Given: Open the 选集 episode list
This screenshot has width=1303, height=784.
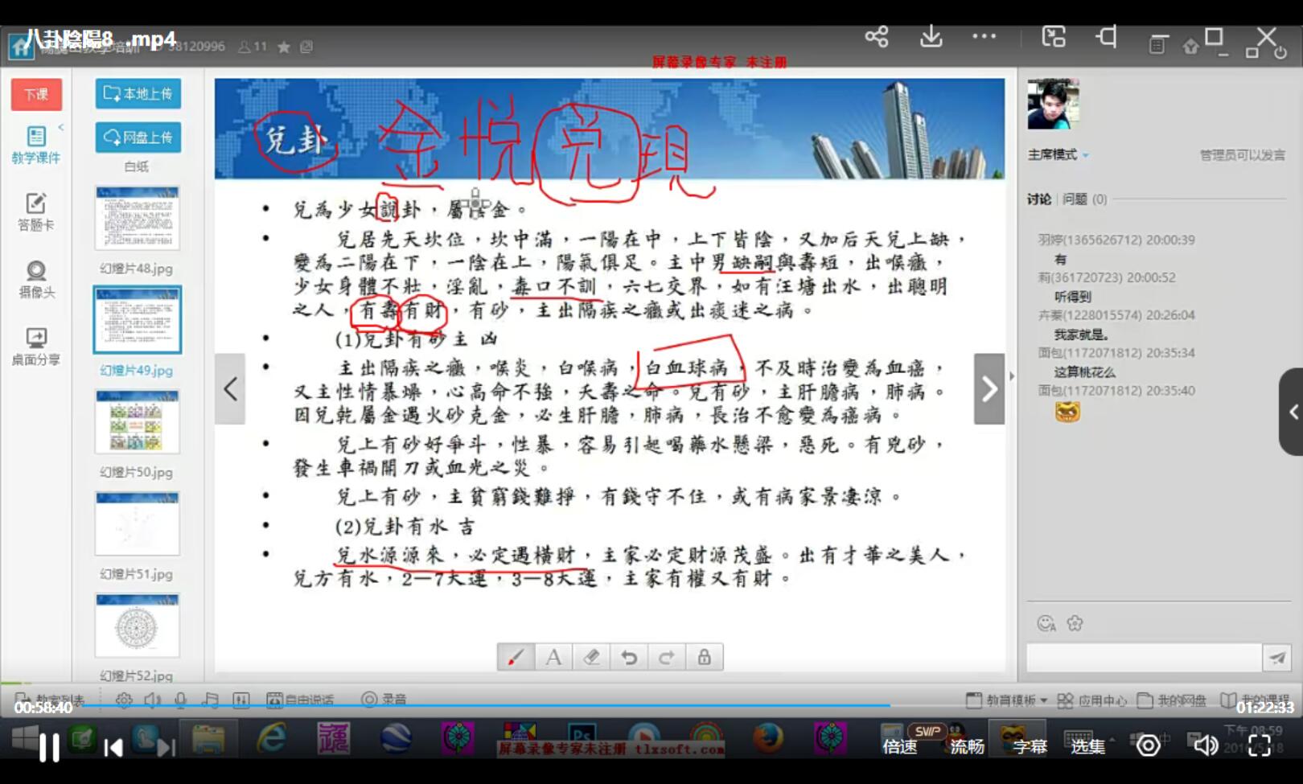Looking at the screenshot, I should [x=1087, y=747].
